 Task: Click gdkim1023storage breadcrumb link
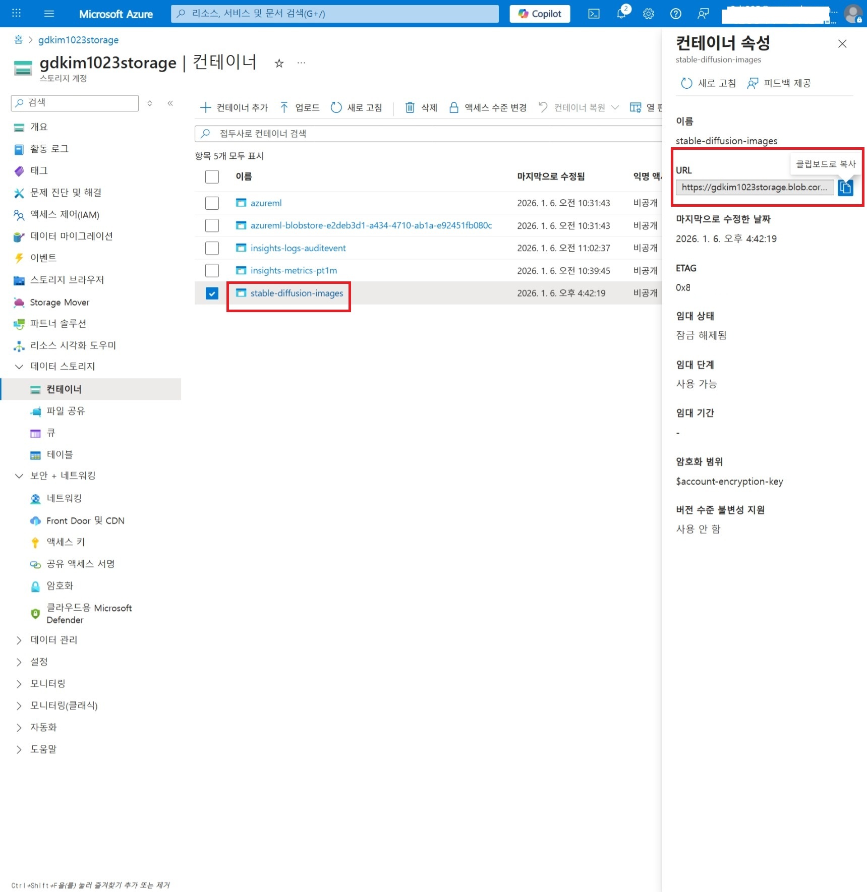78,40
